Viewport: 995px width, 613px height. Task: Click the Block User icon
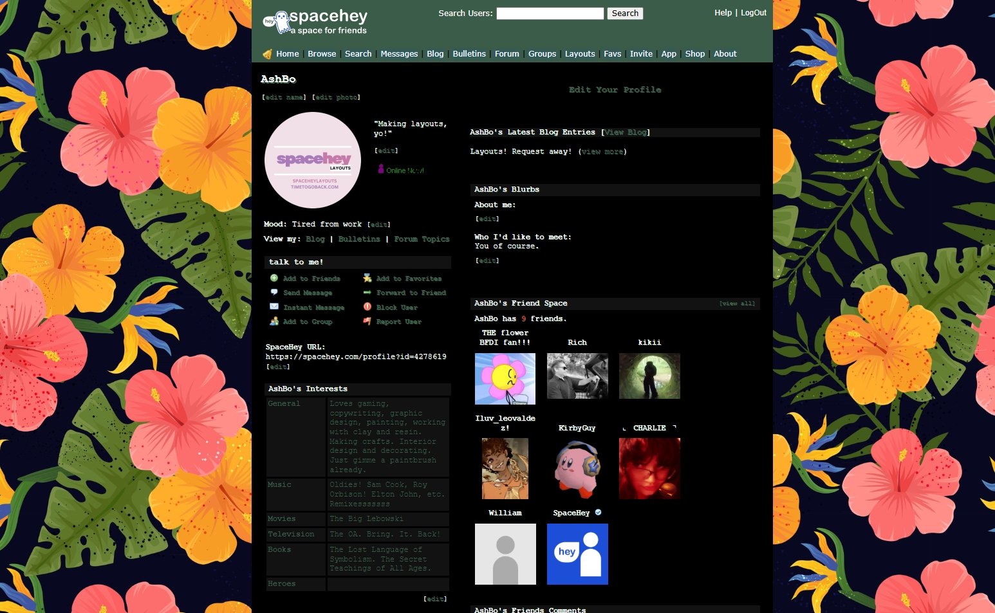pyautogui.click(x=367, y=307)
